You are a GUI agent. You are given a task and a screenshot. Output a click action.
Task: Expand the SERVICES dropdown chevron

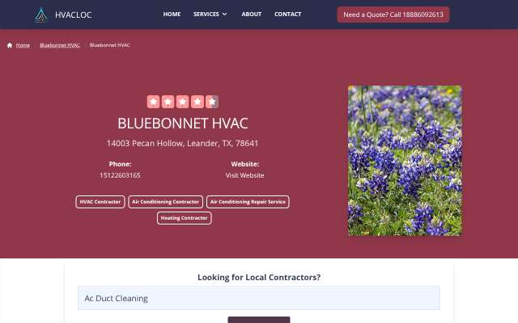tap(225, 15)
